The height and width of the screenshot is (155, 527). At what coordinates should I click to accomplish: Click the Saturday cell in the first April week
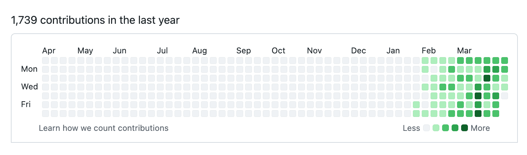pyautogui.click(x=46, y=114)
